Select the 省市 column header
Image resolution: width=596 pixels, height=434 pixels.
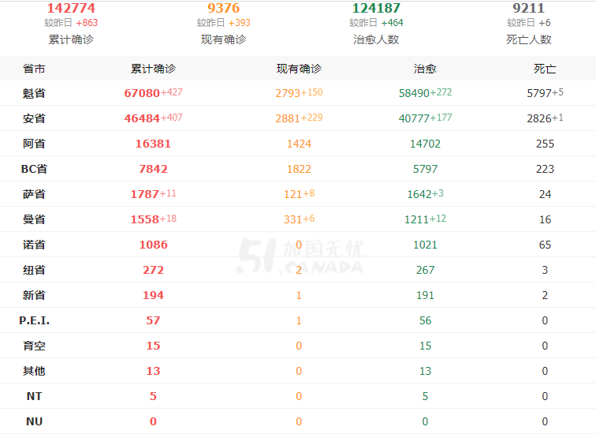tap(34, 69)
